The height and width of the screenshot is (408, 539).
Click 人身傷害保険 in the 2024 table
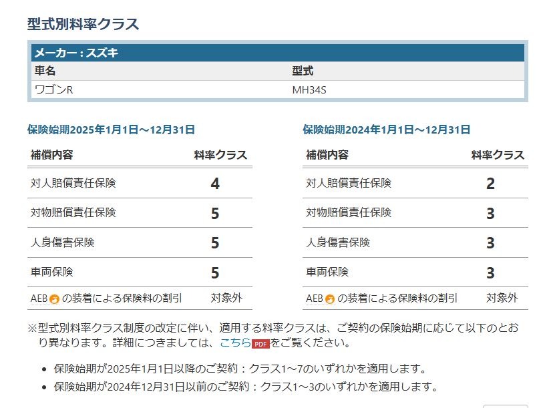click(x=338, y=242)
